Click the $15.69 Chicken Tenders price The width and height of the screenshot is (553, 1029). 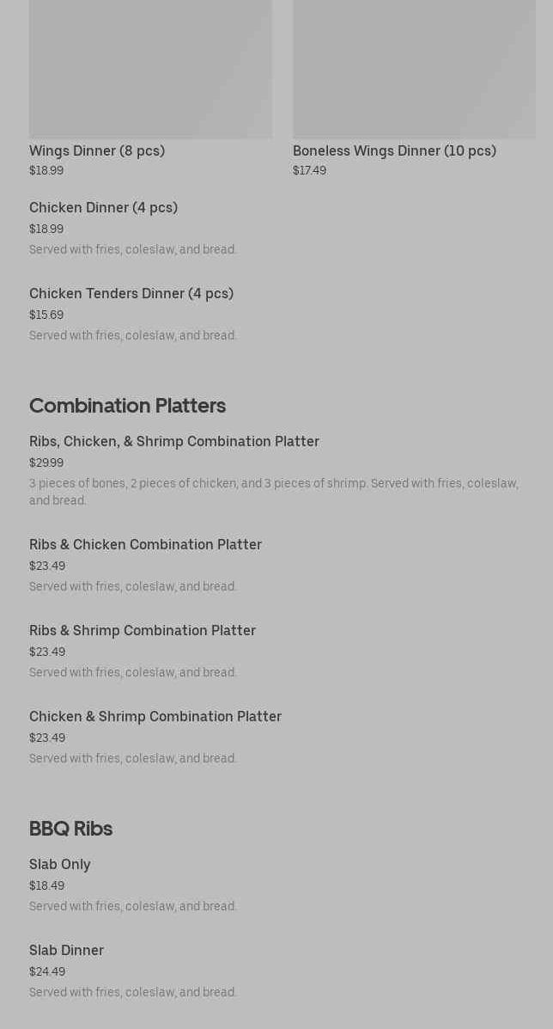[x=46, y=315]
